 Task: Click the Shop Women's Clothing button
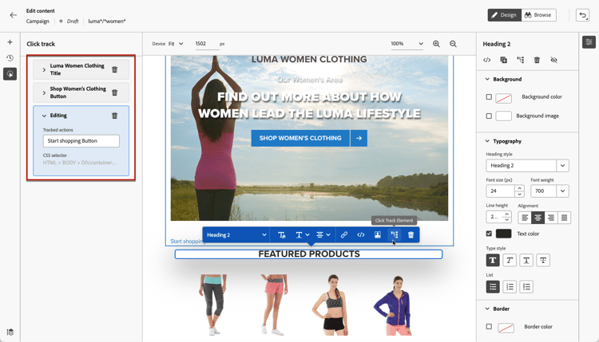tap(300, 138)
